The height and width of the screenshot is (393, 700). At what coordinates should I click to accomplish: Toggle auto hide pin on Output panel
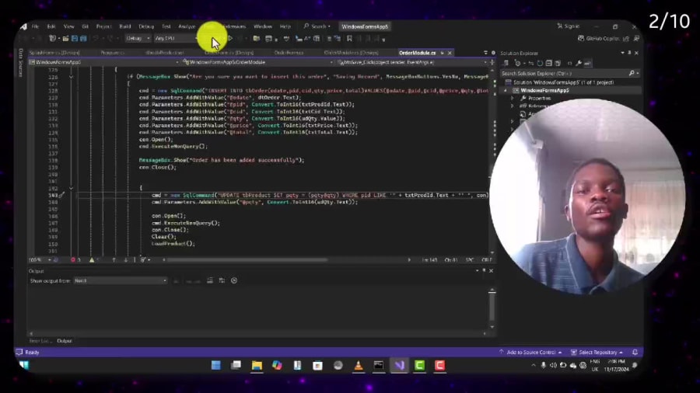click(484, 270)
